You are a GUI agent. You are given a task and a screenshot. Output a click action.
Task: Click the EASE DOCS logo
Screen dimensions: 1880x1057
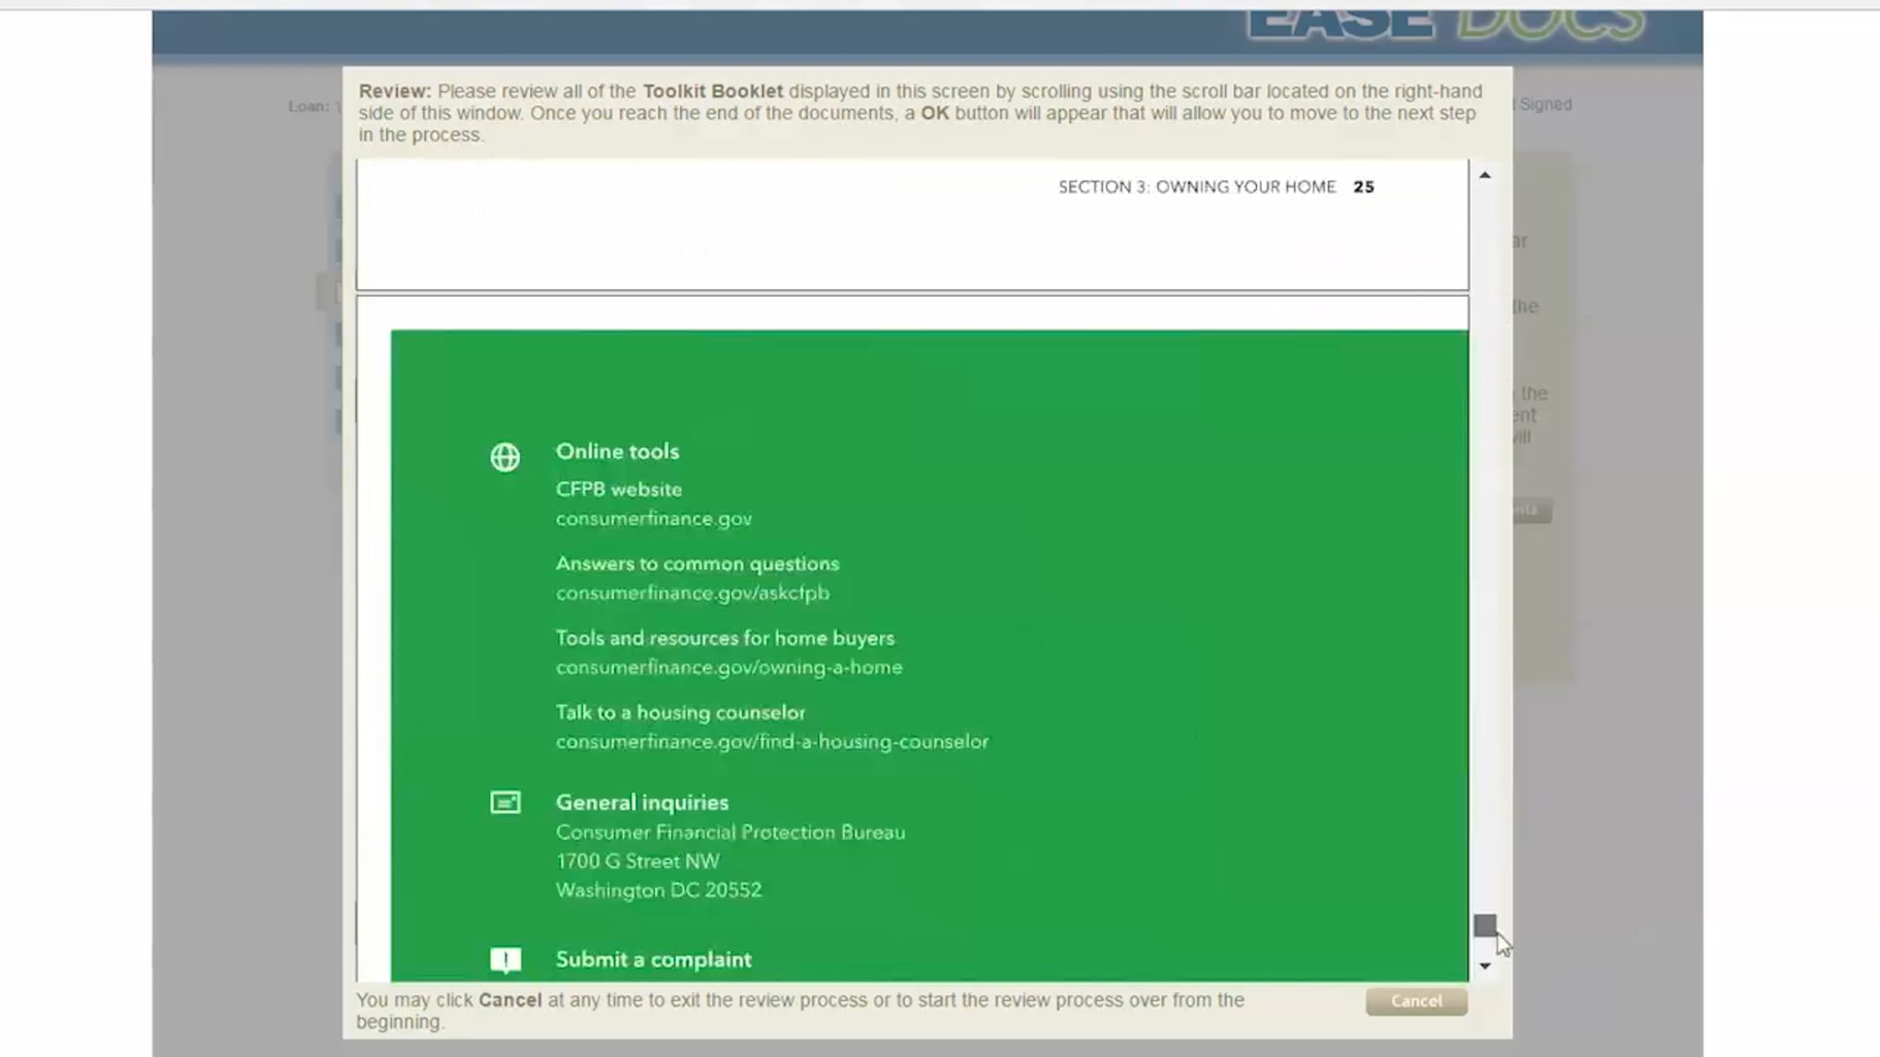tap(1446, 23)
